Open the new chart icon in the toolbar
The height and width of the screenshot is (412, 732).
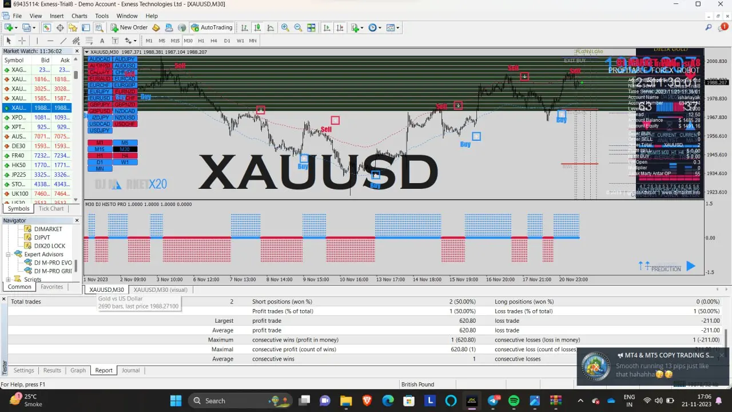(9, 27)
